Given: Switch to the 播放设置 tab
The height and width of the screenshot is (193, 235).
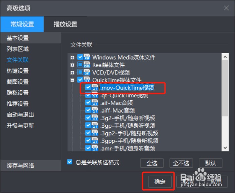Looking at the screenshot, I should [65, 24].
